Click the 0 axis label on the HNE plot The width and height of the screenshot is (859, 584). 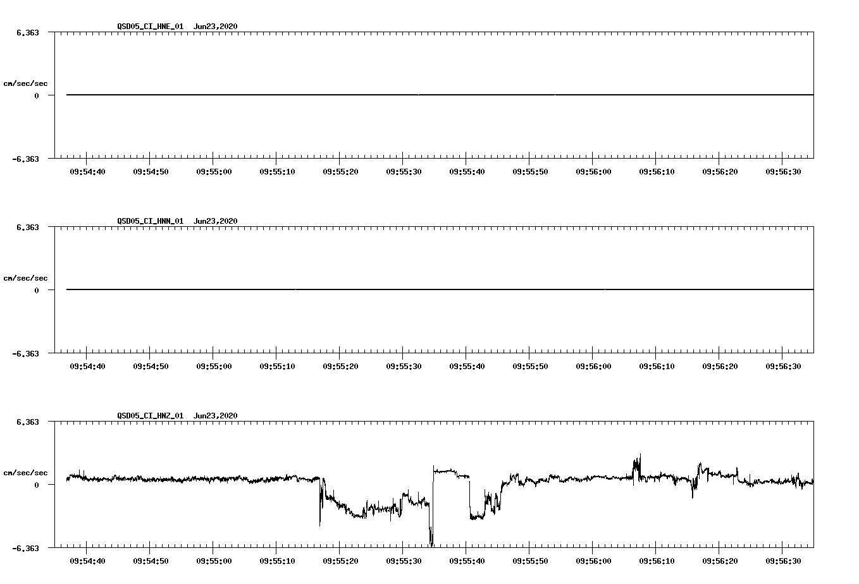pos(37,96)
